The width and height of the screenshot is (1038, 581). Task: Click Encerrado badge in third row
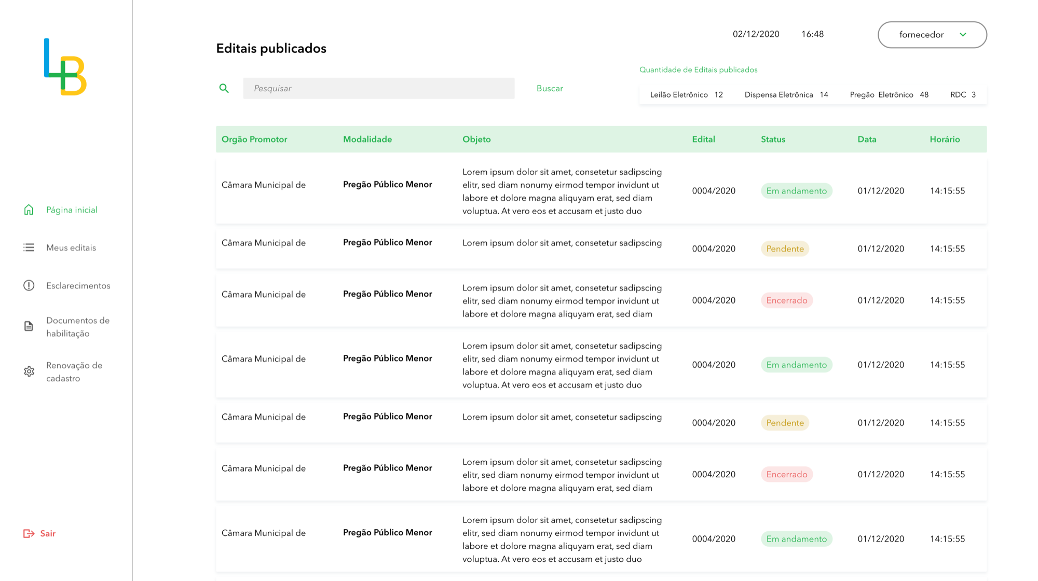coord(787,300)
